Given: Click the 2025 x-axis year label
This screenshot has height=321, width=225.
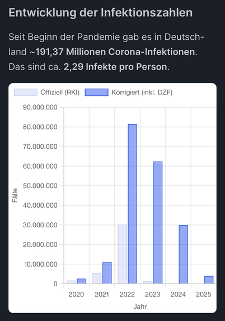Looking at the screenshot, I should [x=204, y=295].
